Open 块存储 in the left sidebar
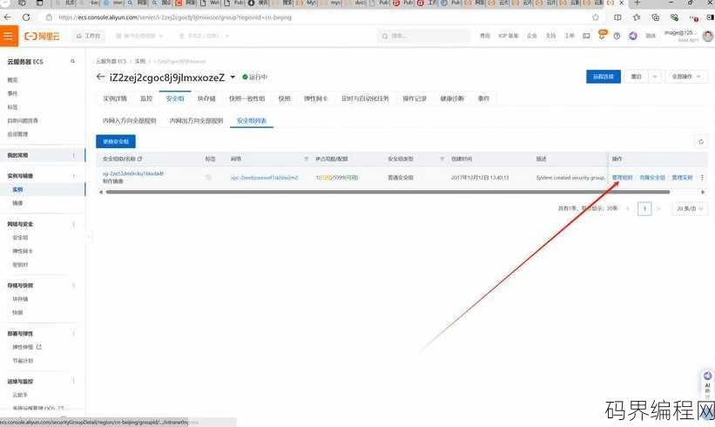 tap(20, 299)
